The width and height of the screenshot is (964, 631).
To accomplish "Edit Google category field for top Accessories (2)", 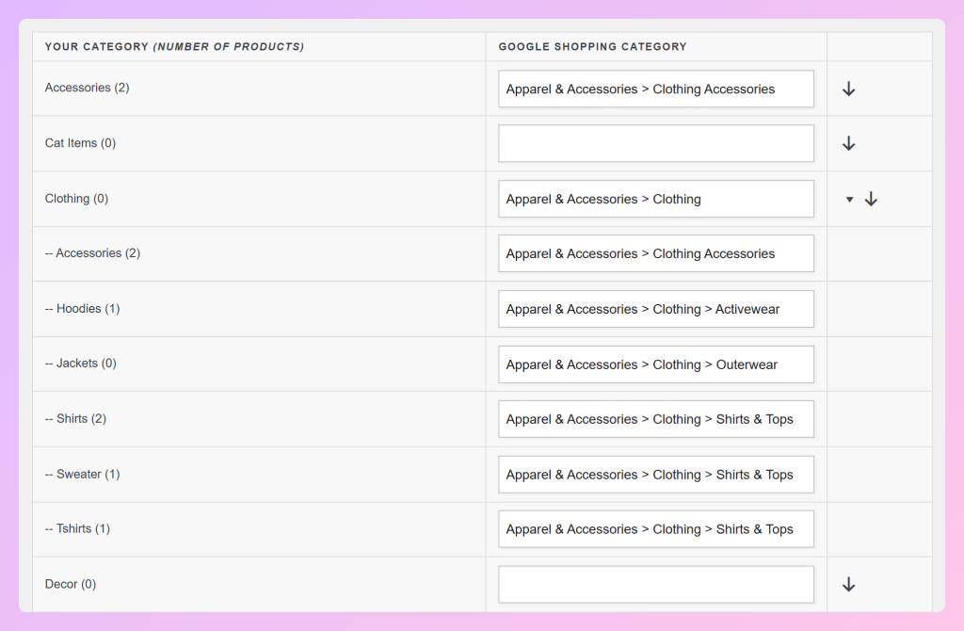I will coord(656,89).
